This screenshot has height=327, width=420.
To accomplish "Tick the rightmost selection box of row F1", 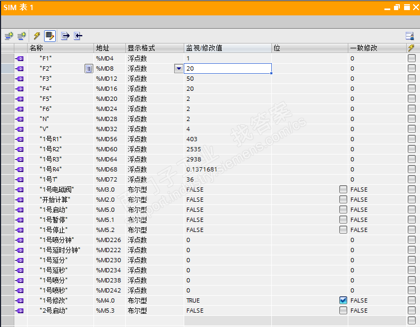I will (412, 58).
